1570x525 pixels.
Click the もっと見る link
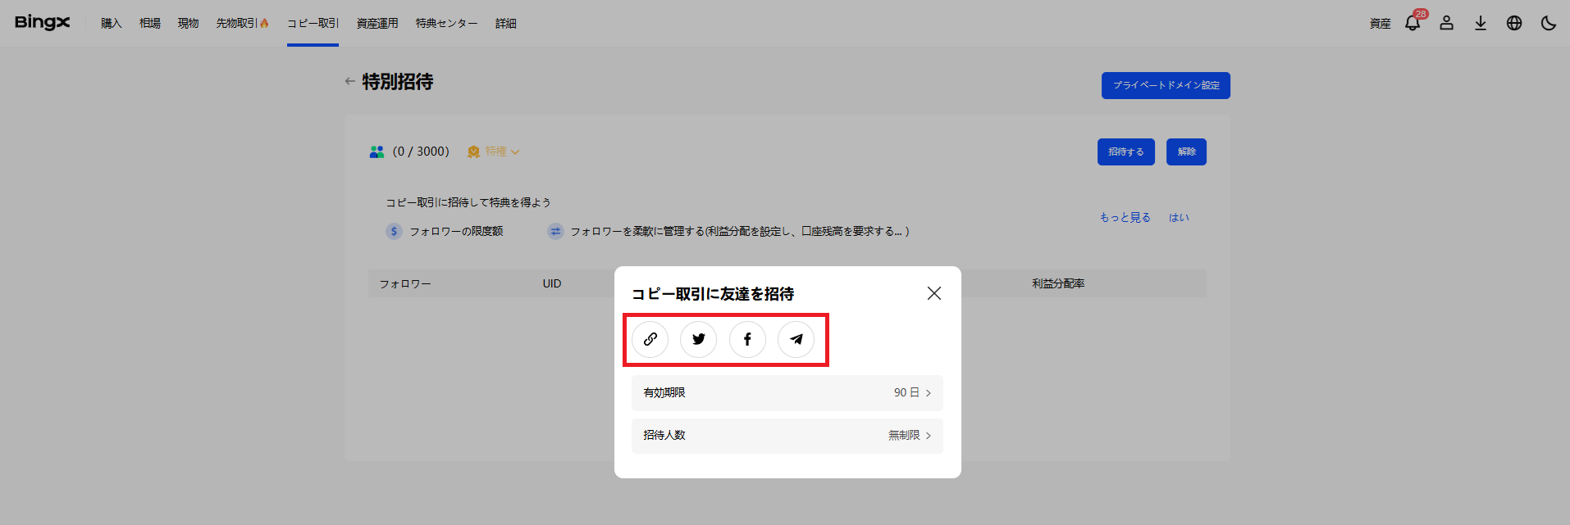coord(1125,217)
